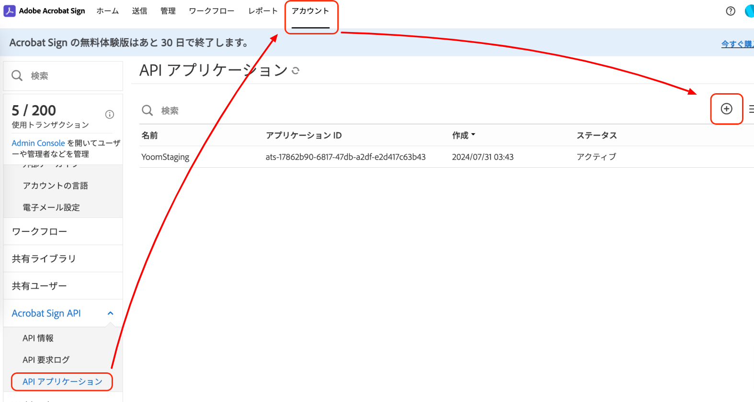Click the アクティブ status cell
754x402 pixels.
[596, 157]
